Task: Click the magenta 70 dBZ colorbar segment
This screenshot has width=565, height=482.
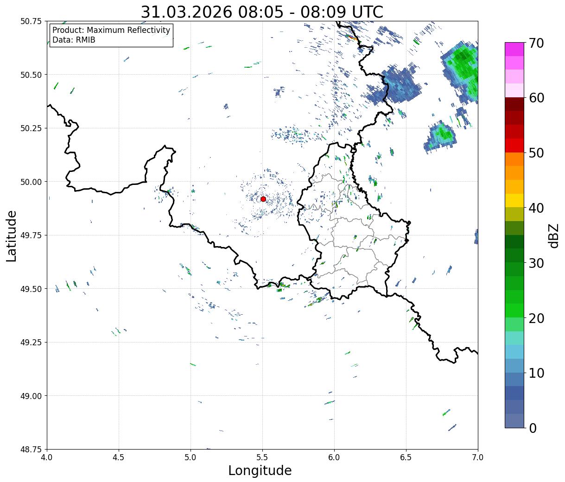Action: pos(514,49)
